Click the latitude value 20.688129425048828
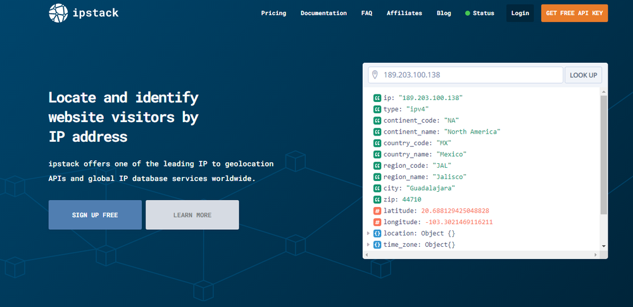The height and width of the screenshot is (307, 633). click(x=455, y=211)
